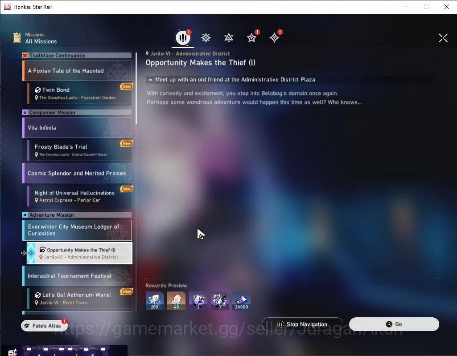Open the Twin Bond mission entry
This screenshot has width=457, height=356.
click(x=79, y=93)
